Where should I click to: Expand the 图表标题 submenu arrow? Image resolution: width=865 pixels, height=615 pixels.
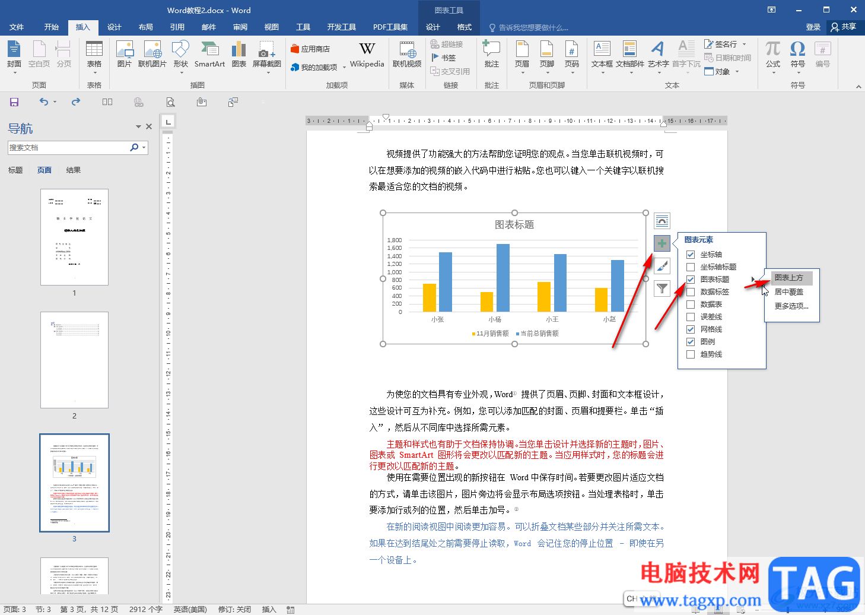753,280
